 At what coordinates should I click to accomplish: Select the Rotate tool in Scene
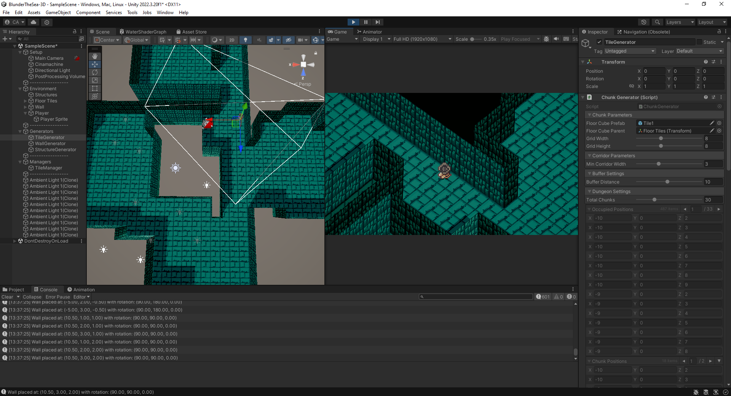click(95, 72)
